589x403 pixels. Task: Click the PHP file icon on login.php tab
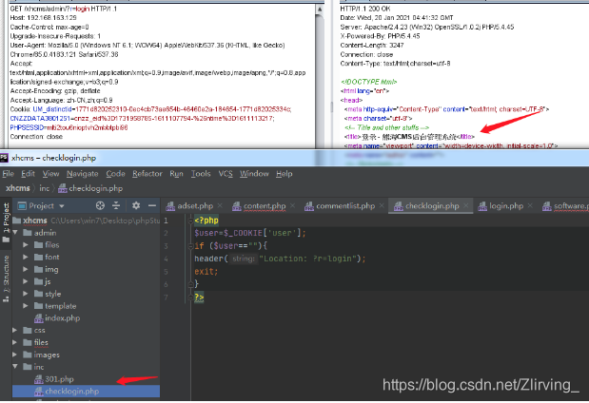[482, 206]
